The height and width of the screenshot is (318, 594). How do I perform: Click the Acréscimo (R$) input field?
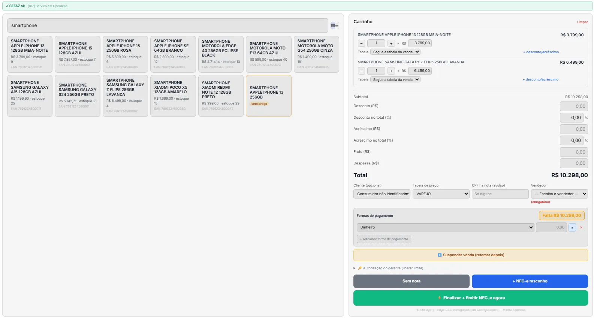[x=573, y=129]
